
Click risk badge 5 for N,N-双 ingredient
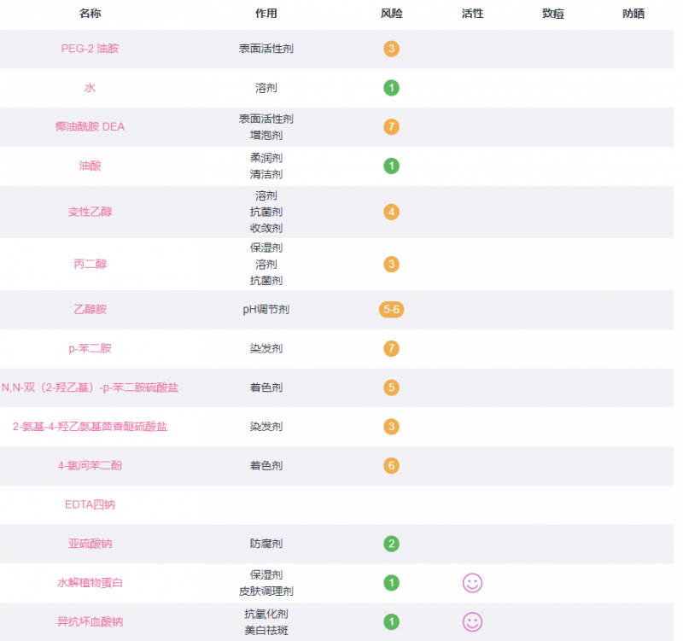(391, 388)
